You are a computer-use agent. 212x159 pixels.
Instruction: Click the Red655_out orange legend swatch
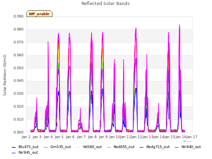[x=109, y=147]
